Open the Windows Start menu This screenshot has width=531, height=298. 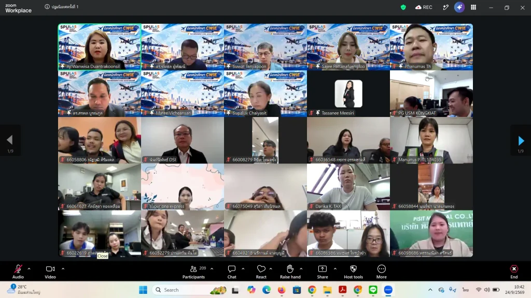[x=143, y=290]
